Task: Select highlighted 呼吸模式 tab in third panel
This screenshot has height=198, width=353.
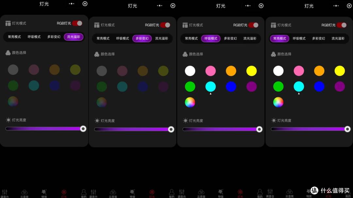Action: pos(211,38)
